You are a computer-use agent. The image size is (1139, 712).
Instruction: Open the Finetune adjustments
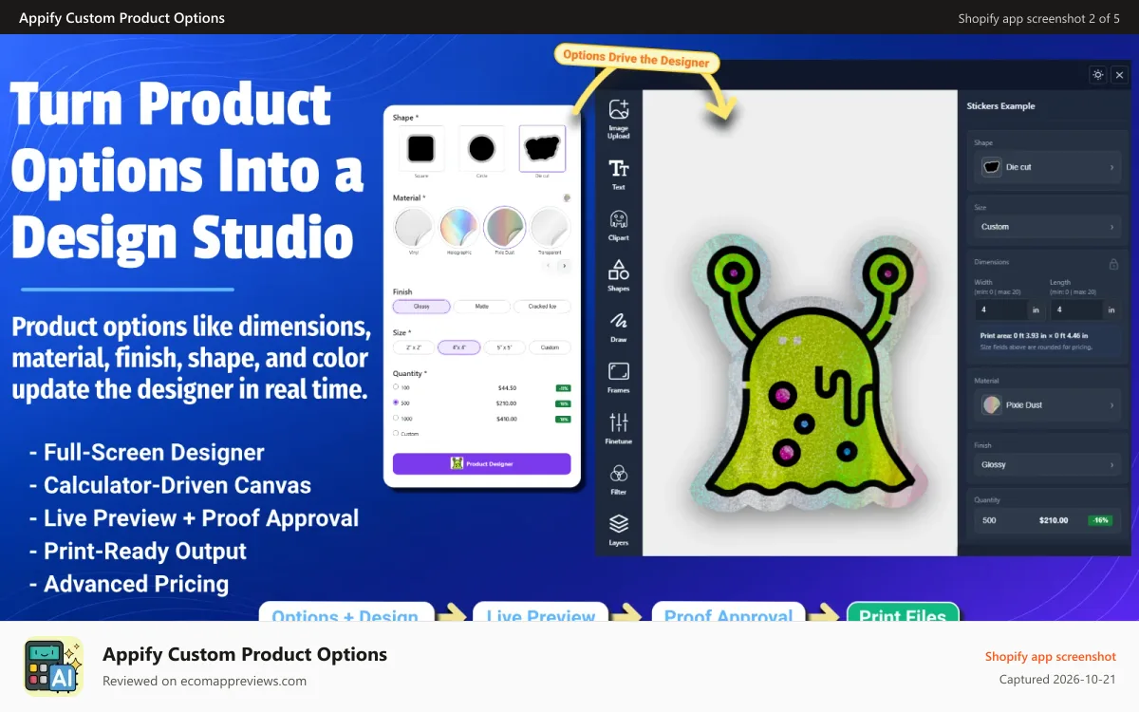(x=619, y=429)
